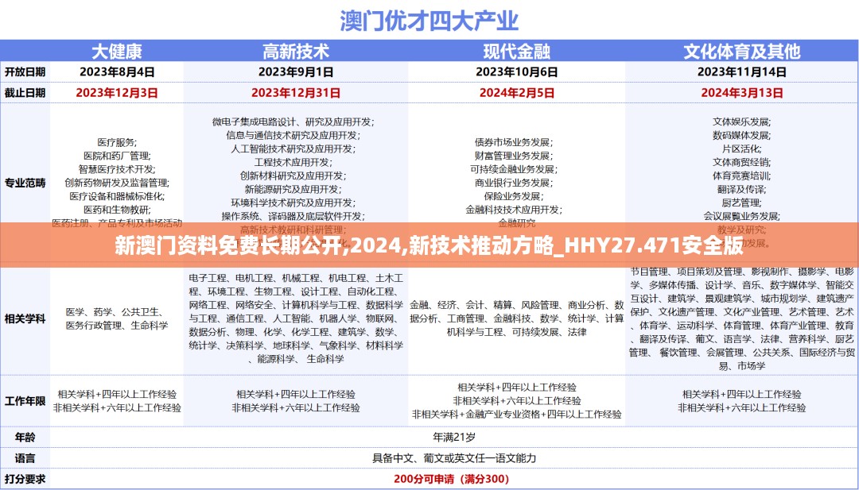Select the 高新技术 column header
Screen dimensions: 859x490
tap(295, 52)
